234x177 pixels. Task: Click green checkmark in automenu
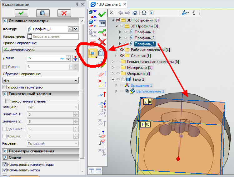click(102, 14)
